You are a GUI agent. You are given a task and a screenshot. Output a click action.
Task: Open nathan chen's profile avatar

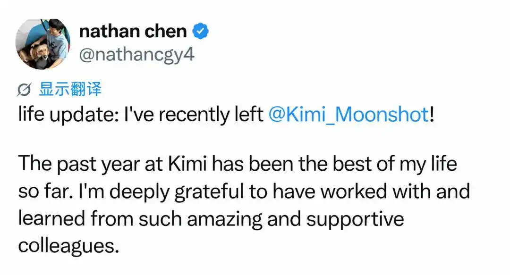[43, 43]
